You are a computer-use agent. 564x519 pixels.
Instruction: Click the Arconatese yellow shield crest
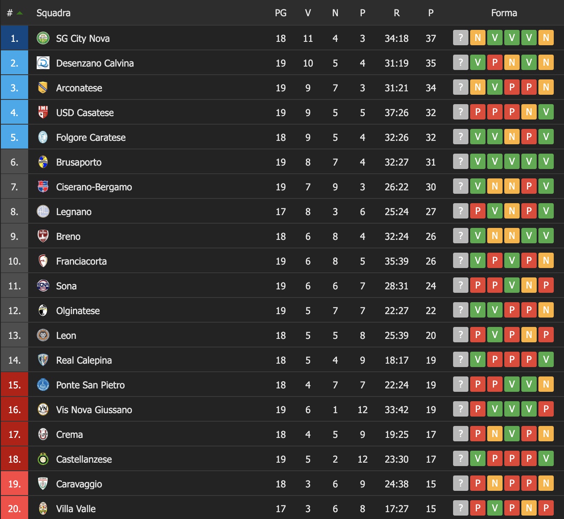coord(43,88)
